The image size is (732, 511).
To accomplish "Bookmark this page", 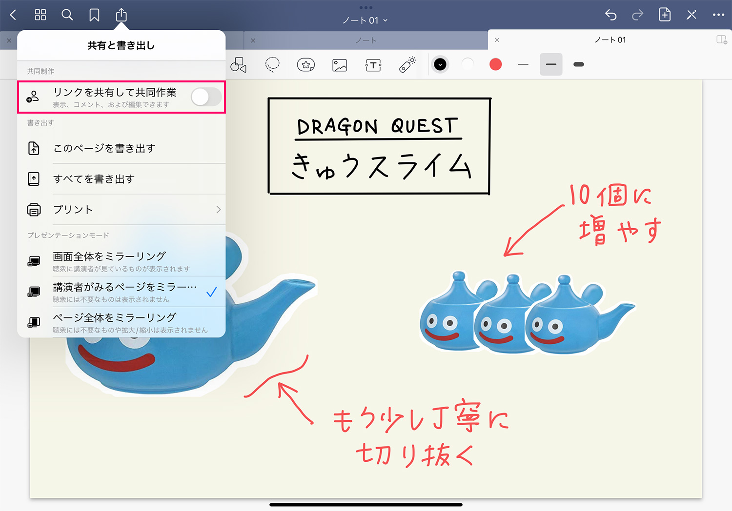I will 94,15.
